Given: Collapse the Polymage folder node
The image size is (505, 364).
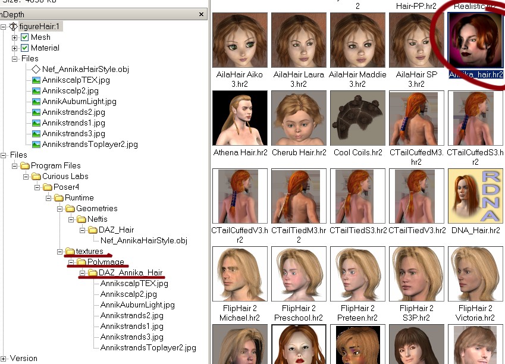Looking at the screenshot, I should (x=71, y=262).
